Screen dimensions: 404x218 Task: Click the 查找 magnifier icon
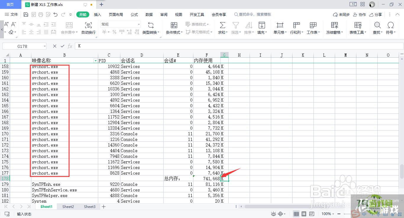377,25
